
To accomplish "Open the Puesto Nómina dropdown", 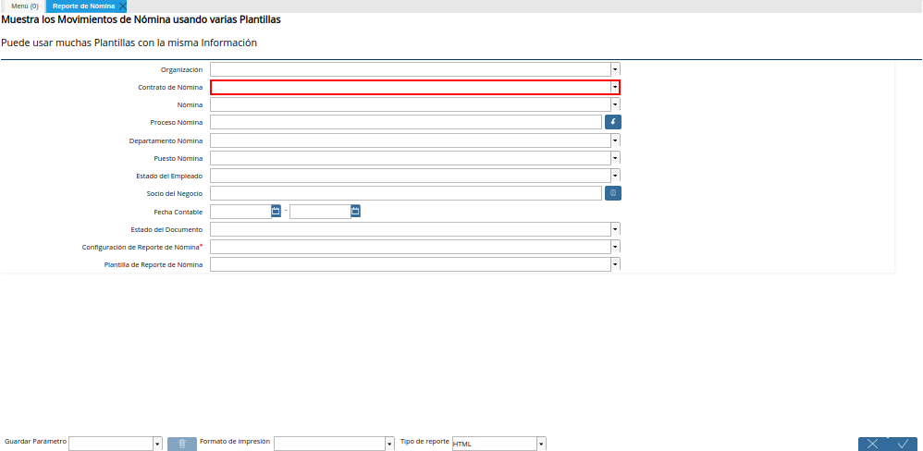I will 615,158.
